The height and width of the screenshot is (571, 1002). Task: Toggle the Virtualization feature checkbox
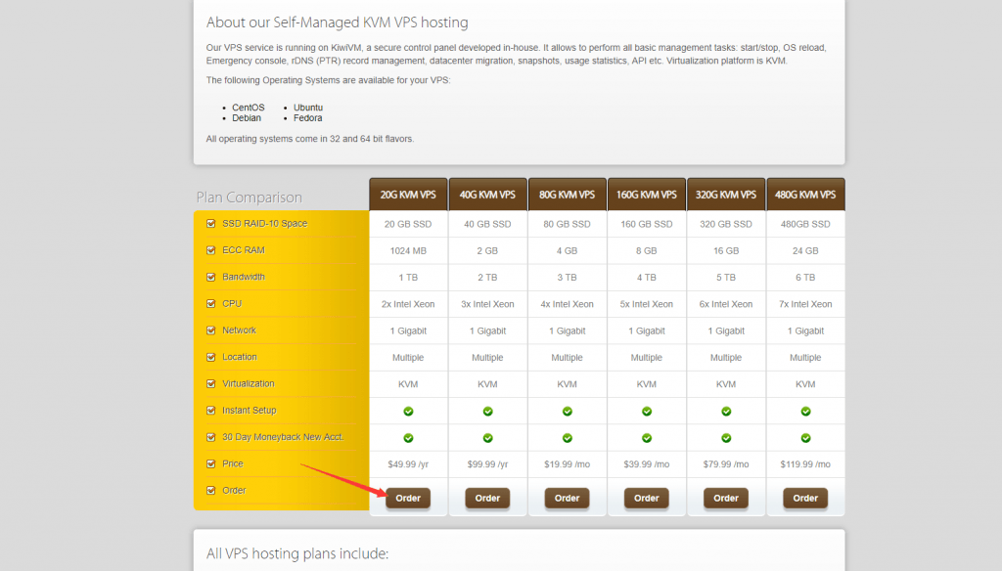[210, 384]
